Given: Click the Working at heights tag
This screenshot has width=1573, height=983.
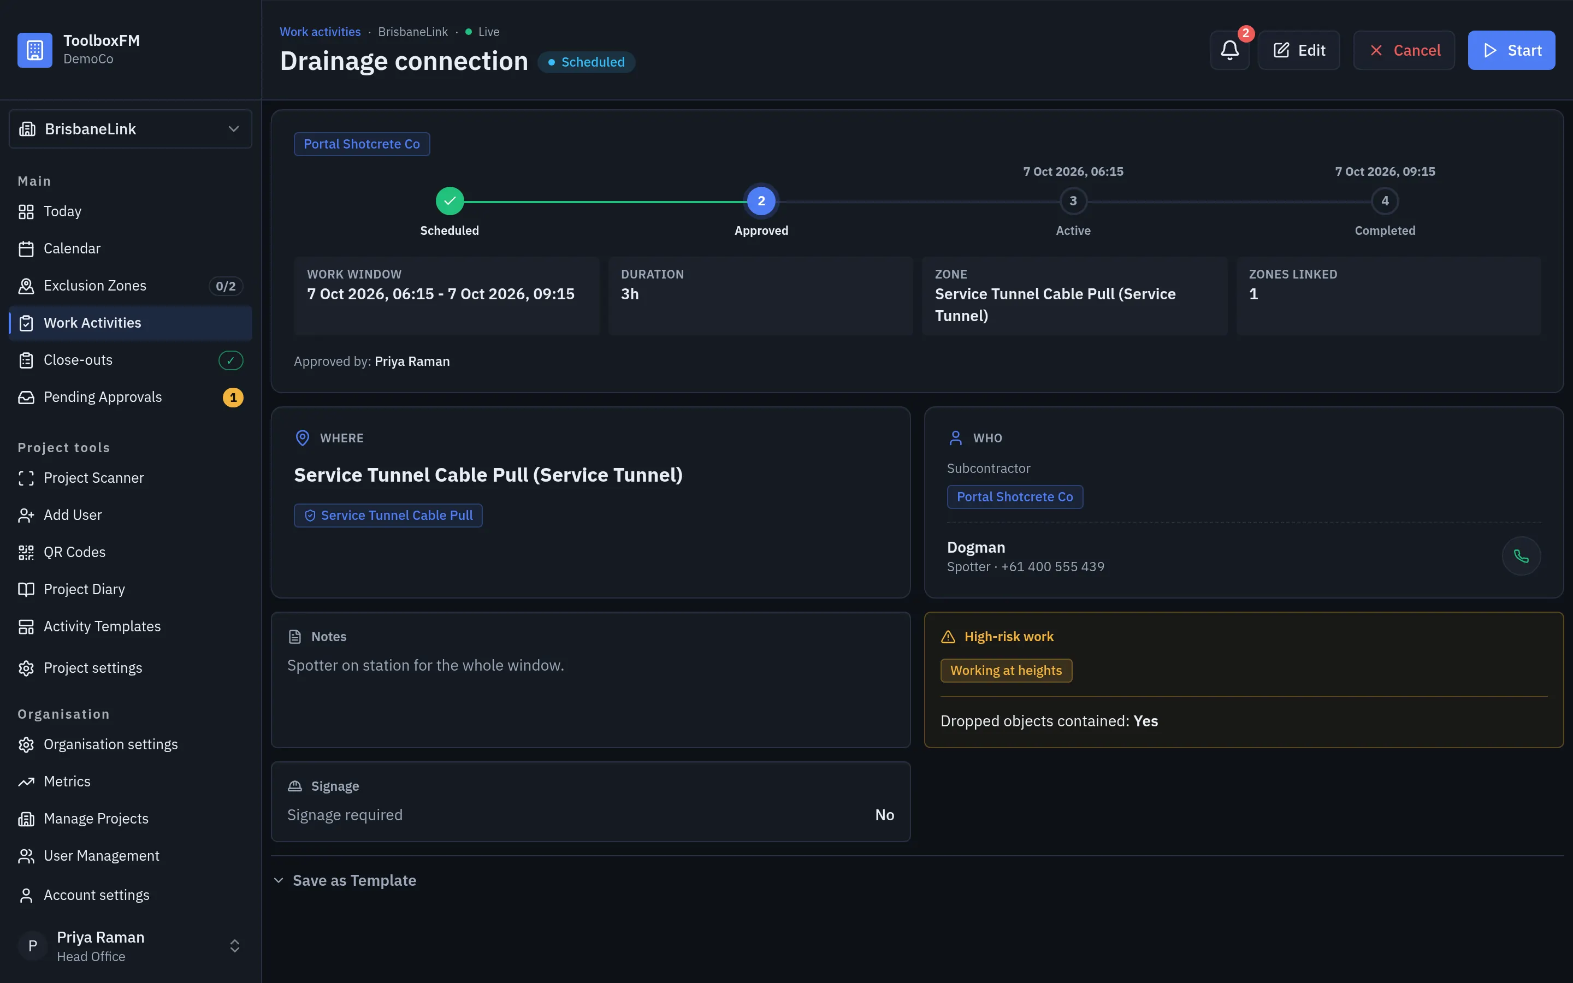Looking at the screenshot, I should (x=1006, y=670).
